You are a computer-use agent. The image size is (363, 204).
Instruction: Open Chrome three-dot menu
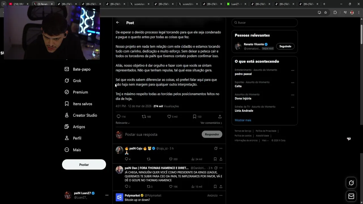pos(359,12)
